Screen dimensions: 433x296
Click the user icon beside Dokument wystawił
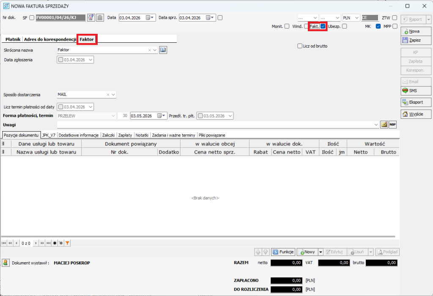[x=6, y=263]
